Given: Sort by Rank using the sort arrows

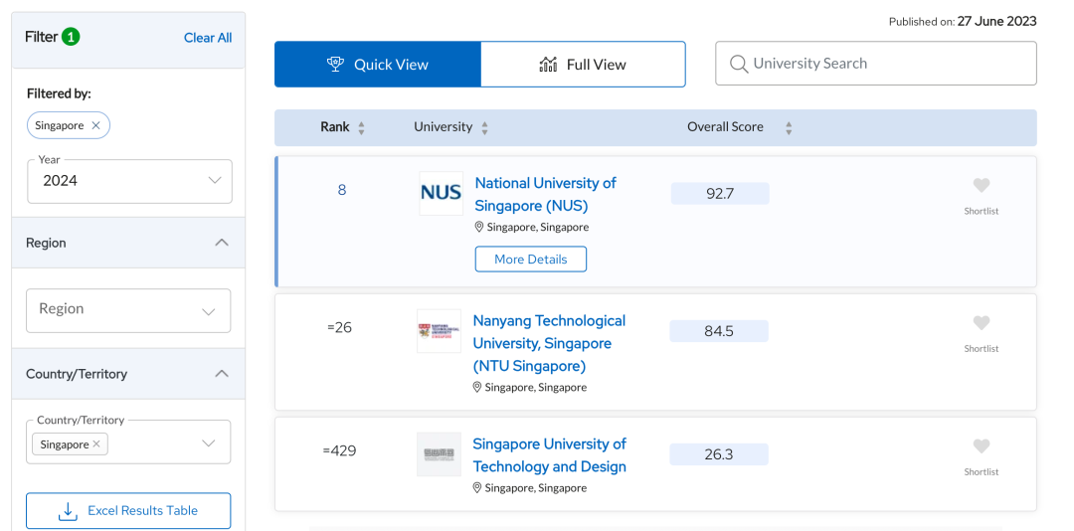Looking at the screenshot, I should (362, 127).
